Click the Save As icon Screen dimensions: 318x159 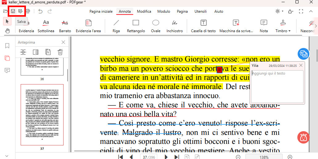tap(20, 11)
